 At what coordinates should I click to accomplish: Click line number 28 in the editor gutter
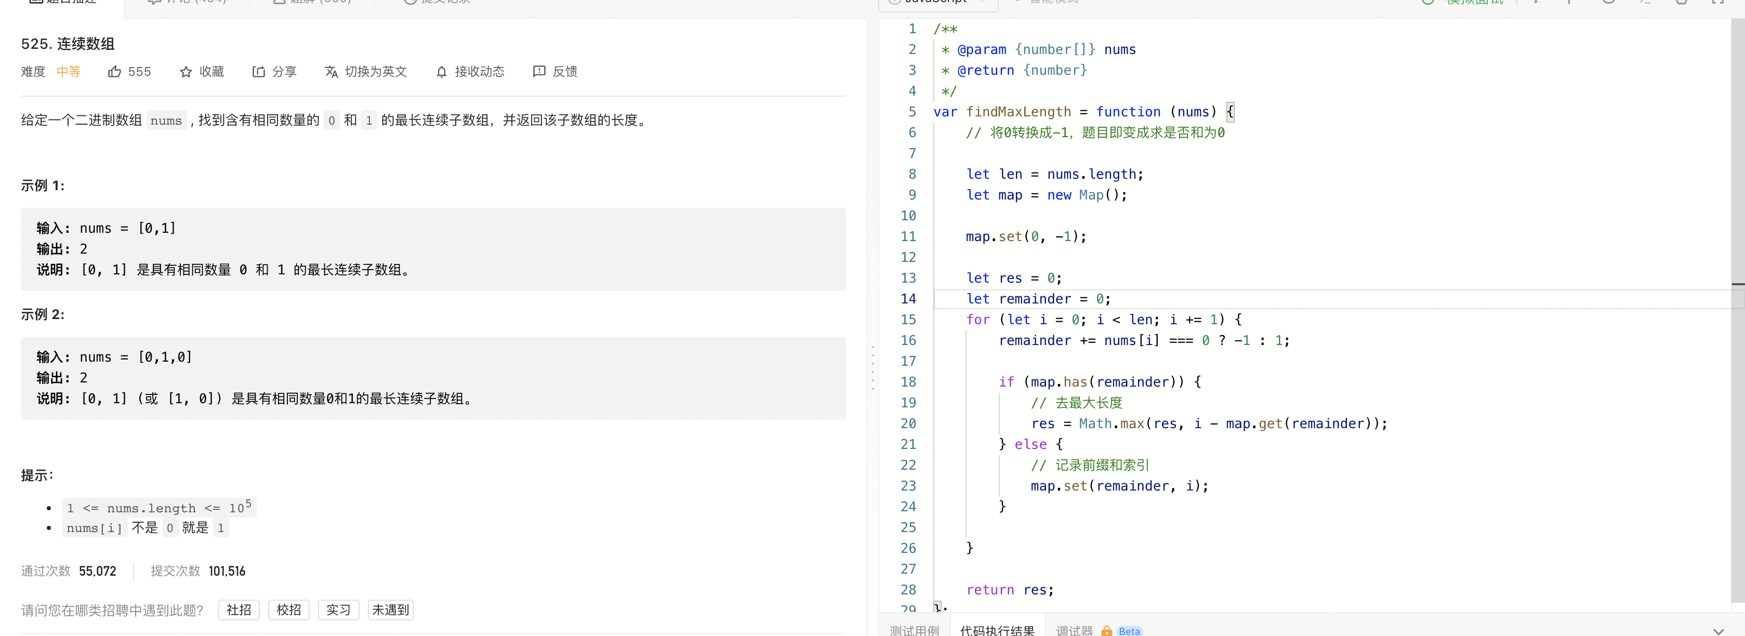(x=908, y=590)
